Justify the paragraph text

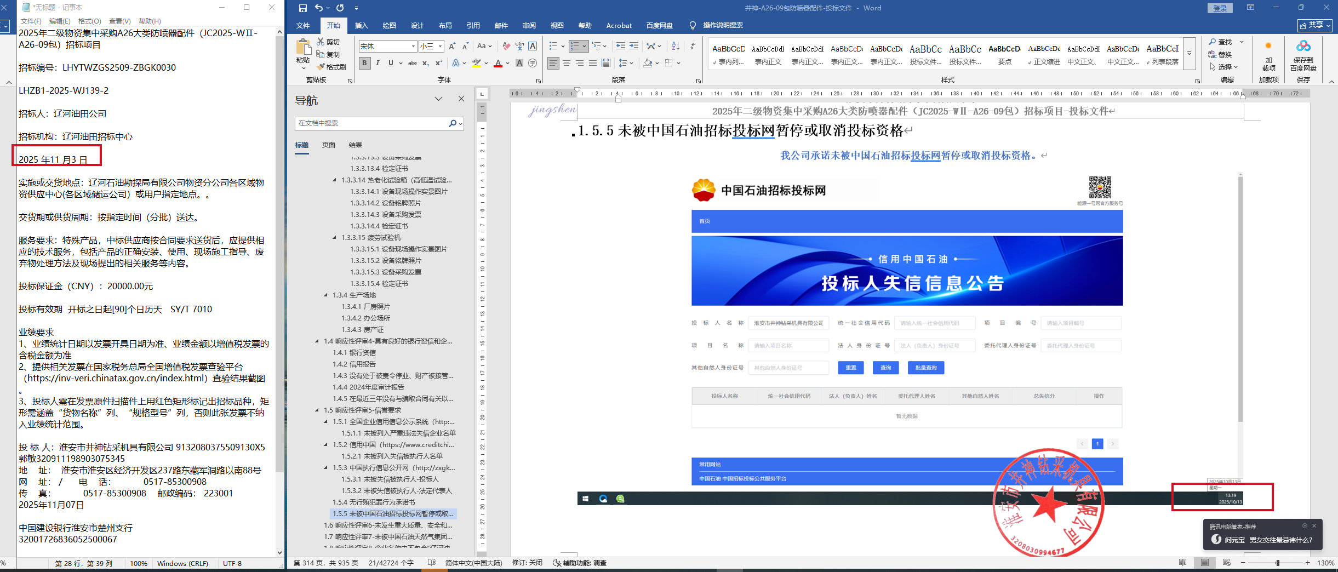tap(593, 64)
